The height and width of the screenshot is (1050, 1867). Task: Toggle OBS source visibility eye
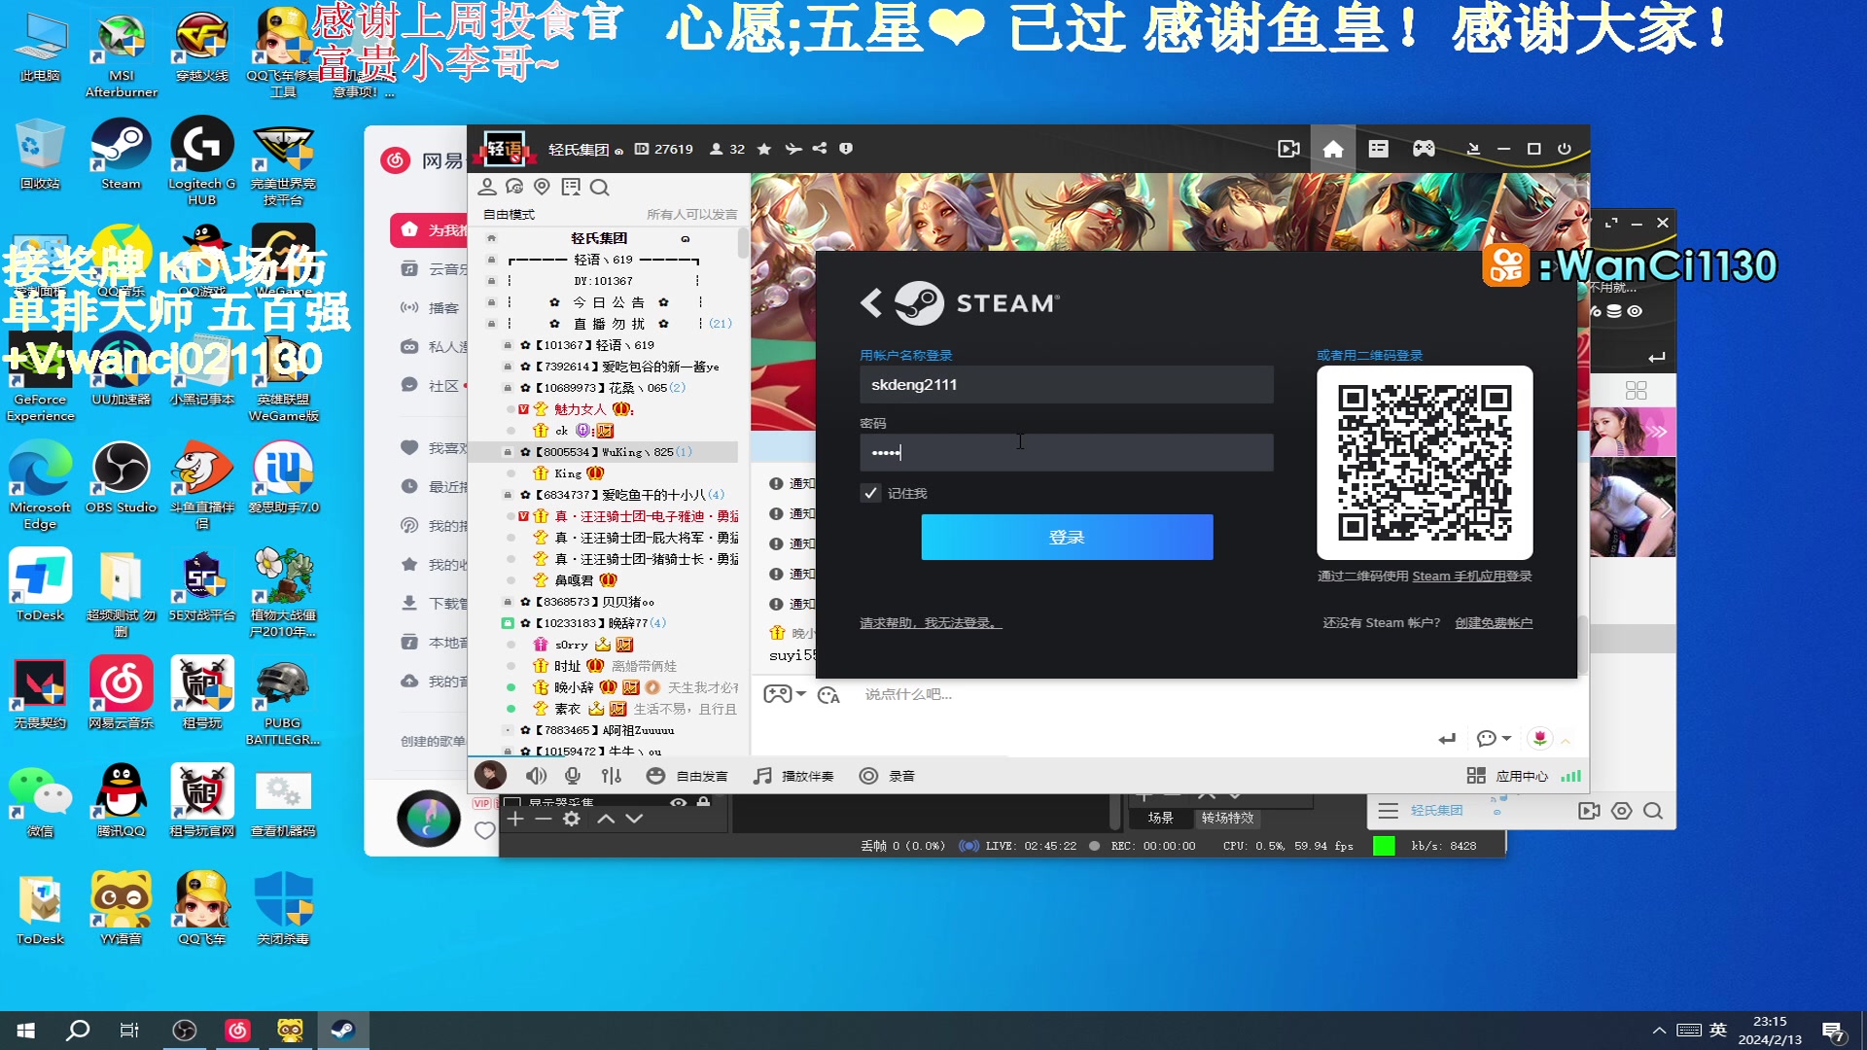coord(678,802)
